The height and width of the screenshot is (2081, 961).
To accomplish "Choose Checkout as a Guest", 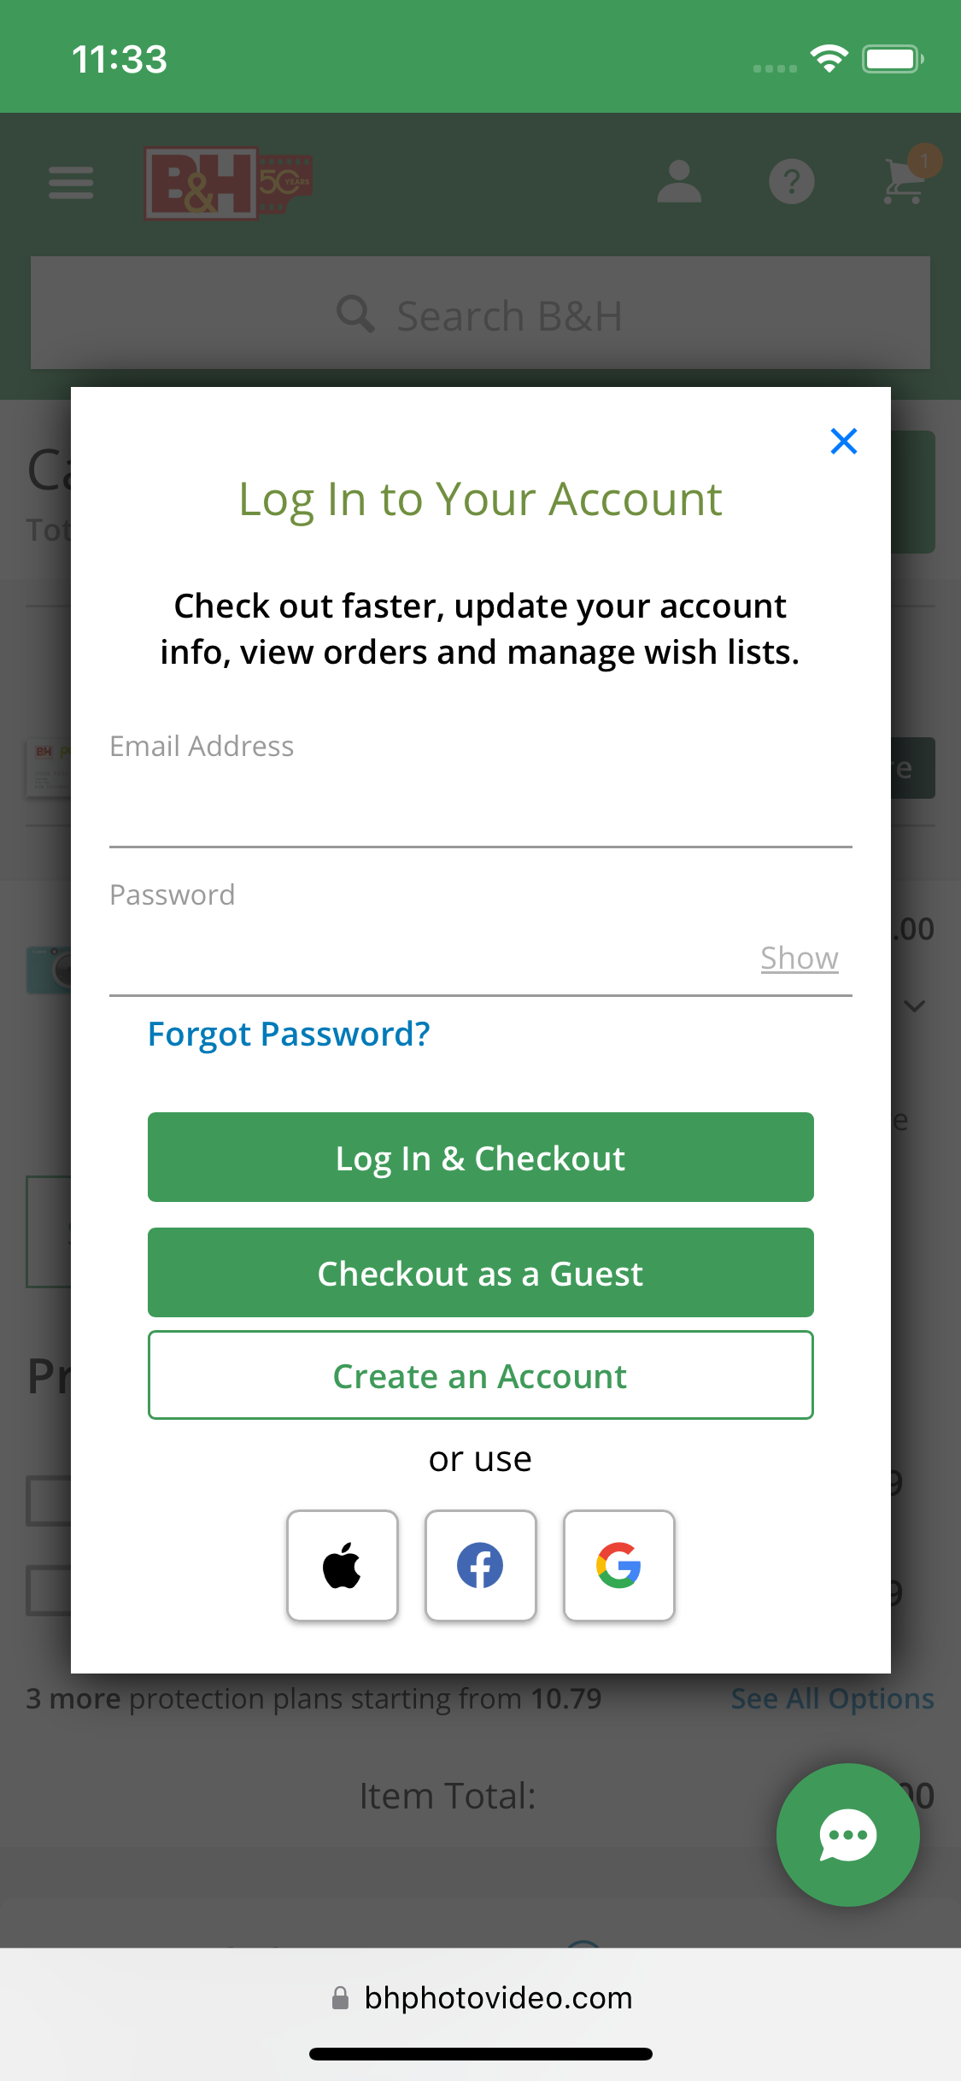I will (x=480, y=1273).
